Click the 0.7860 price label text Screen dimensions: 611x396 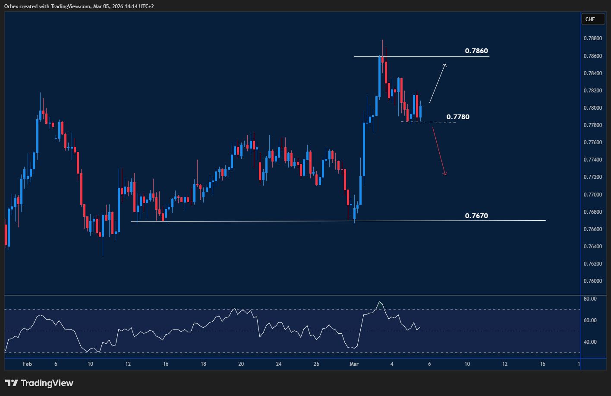click(x=476, y=51)
